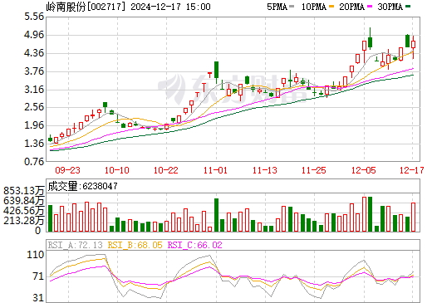
Task: Click the 10-10 date axis label
Action: 117,170
